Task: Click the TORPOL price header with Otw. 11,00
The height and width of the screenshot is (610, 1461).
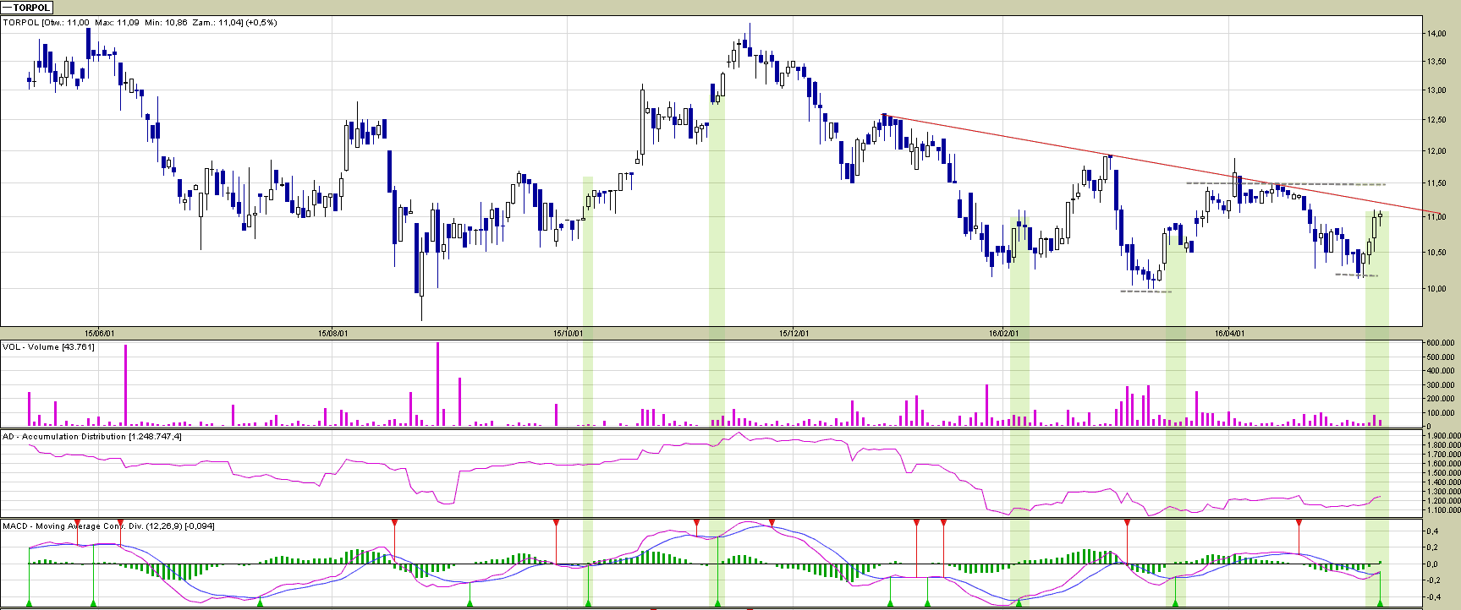Action: pos(140,23)
